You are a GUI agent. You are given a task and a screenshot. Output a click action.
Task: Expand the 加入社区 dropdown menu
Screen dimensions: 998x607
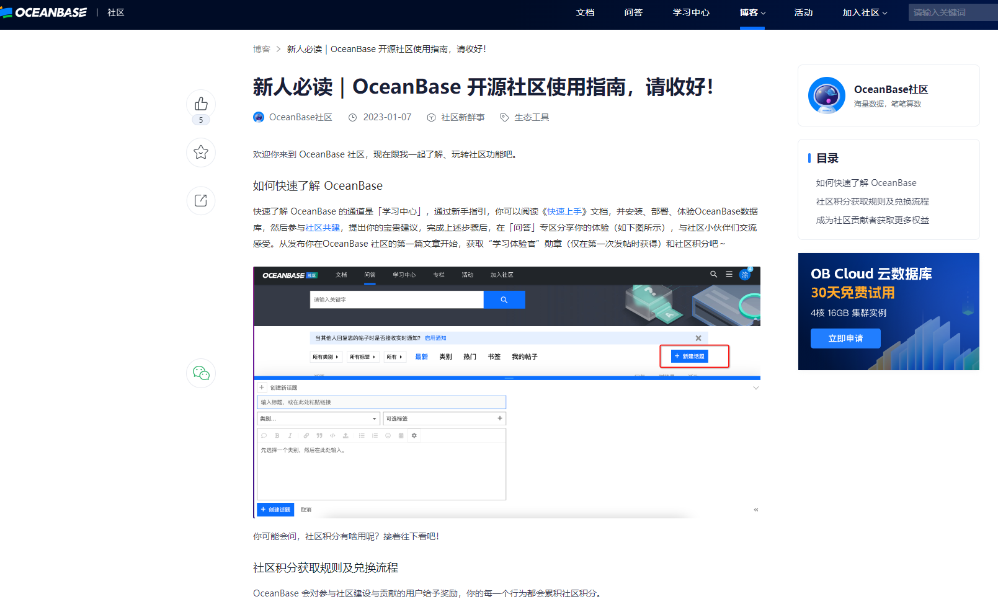(865, 12)
